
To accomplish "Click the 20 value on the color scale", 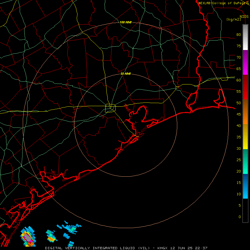I will coord(239,171).
